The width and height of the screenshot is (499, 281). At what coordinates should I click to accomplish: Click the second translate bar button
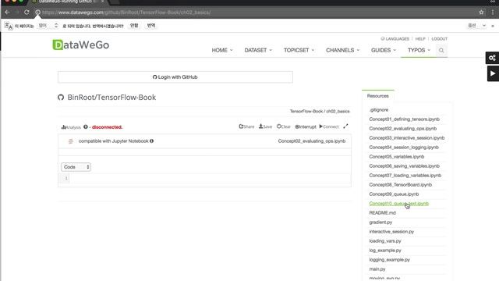coord(151,26)
